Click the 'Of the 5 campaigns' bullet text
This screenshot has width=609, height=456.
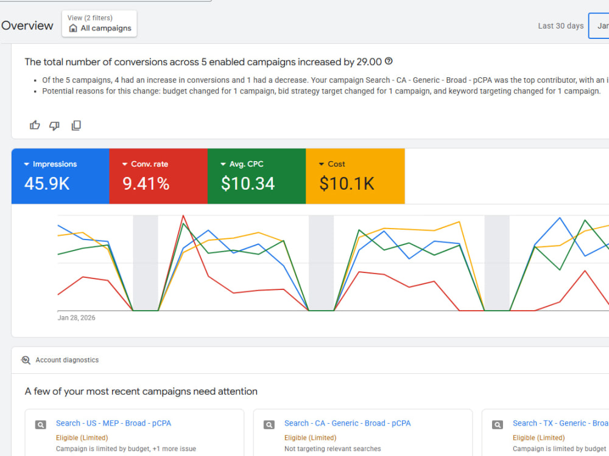(x=325, y=80)
